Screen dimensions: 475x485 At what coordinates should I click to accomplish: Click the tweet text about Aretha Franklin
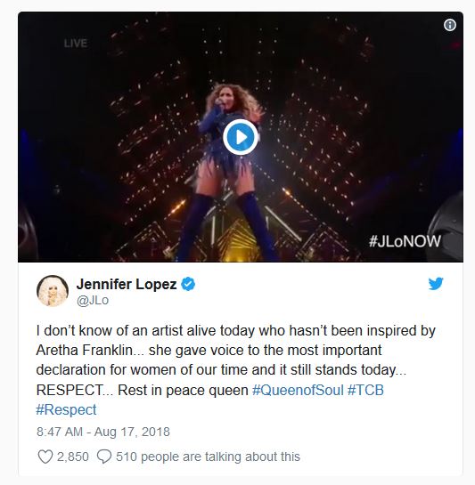236,370
